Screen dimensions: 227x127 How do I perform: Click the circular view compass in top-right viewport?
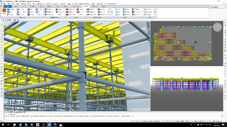pos(217,27)
